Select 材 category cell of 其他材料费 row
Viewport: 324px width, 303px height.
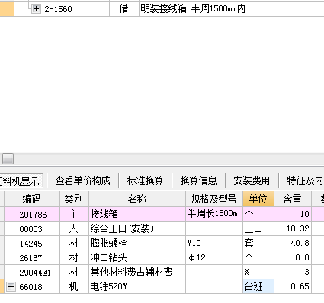[74, 272]
